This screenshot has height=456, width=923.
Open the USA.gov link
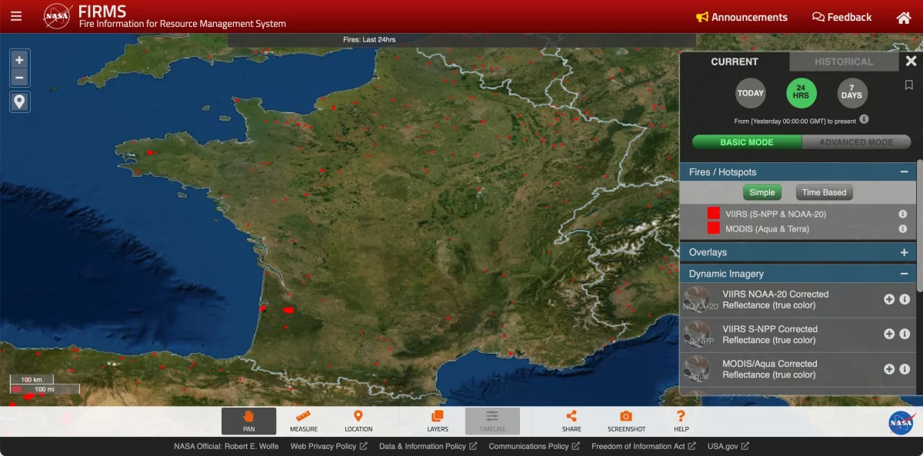coord(728,446)
